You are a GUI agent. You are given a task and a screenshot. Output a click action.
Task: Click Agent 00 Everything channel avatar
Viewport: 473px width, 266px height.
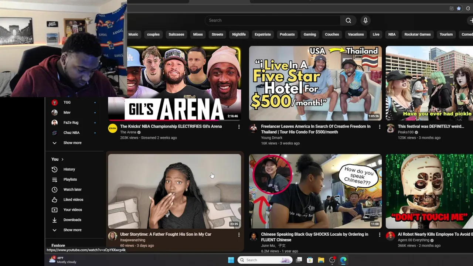[390, 236]
